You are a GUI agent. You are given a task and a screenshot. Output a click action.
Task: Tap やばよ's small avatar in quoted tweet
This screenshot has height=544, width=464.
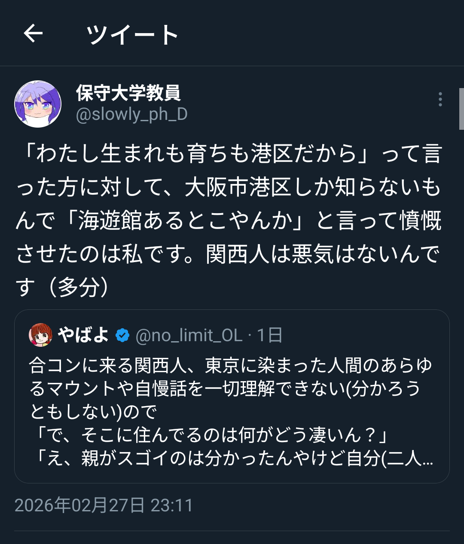click(40, 335)
